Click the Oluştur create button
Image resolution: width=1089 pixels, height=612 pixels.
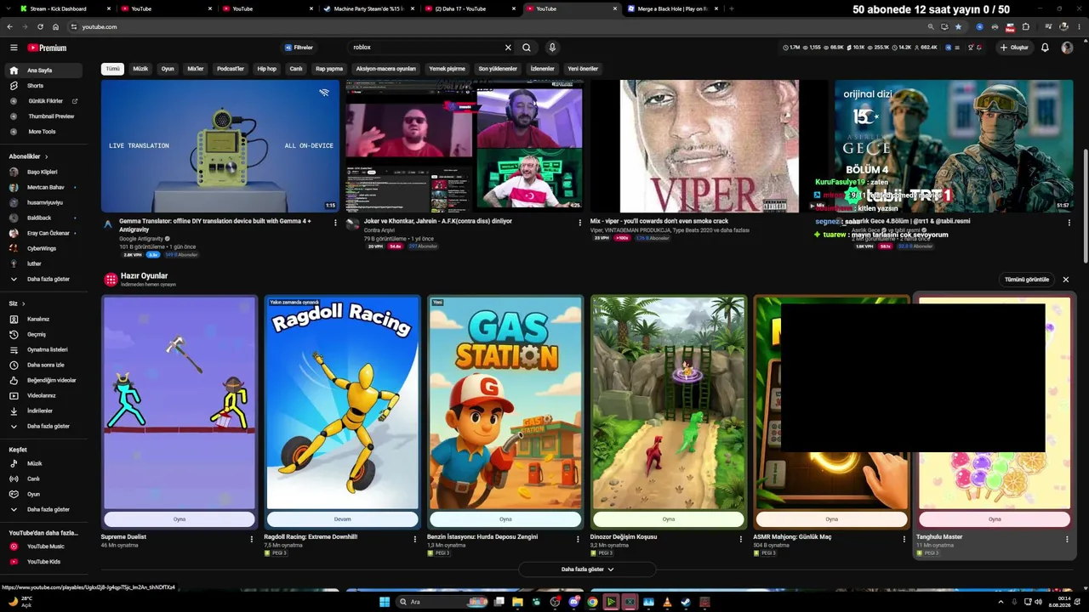tap(1014, 48)
